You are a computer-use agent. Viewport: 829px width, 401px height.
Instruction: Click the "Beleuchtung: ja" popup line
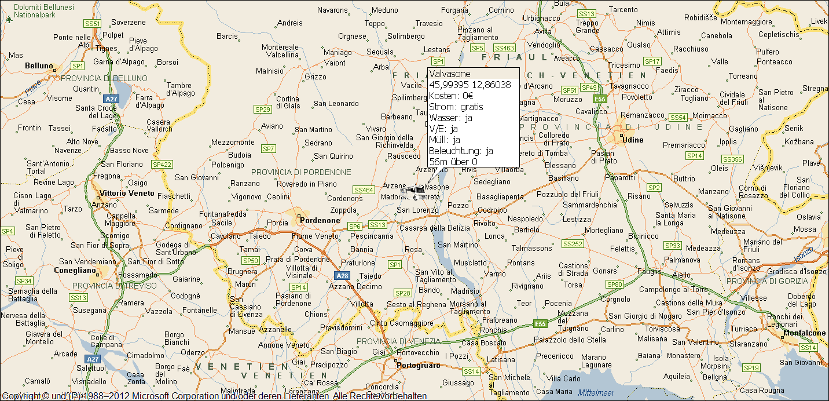(x=461, y=151)
